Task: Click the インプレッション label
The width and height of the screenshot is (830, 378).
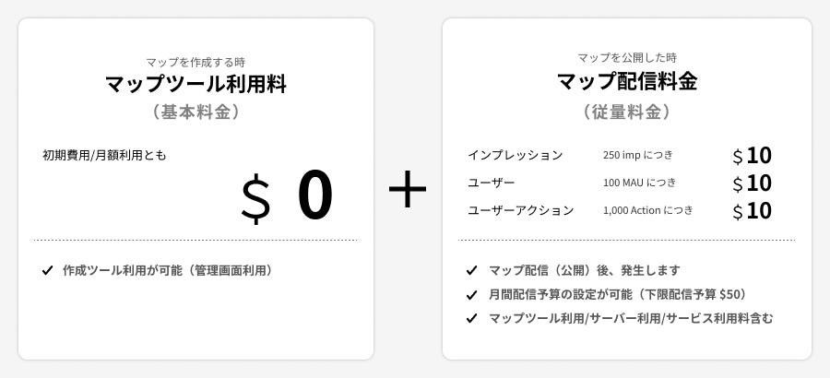Action: [515, 155]
